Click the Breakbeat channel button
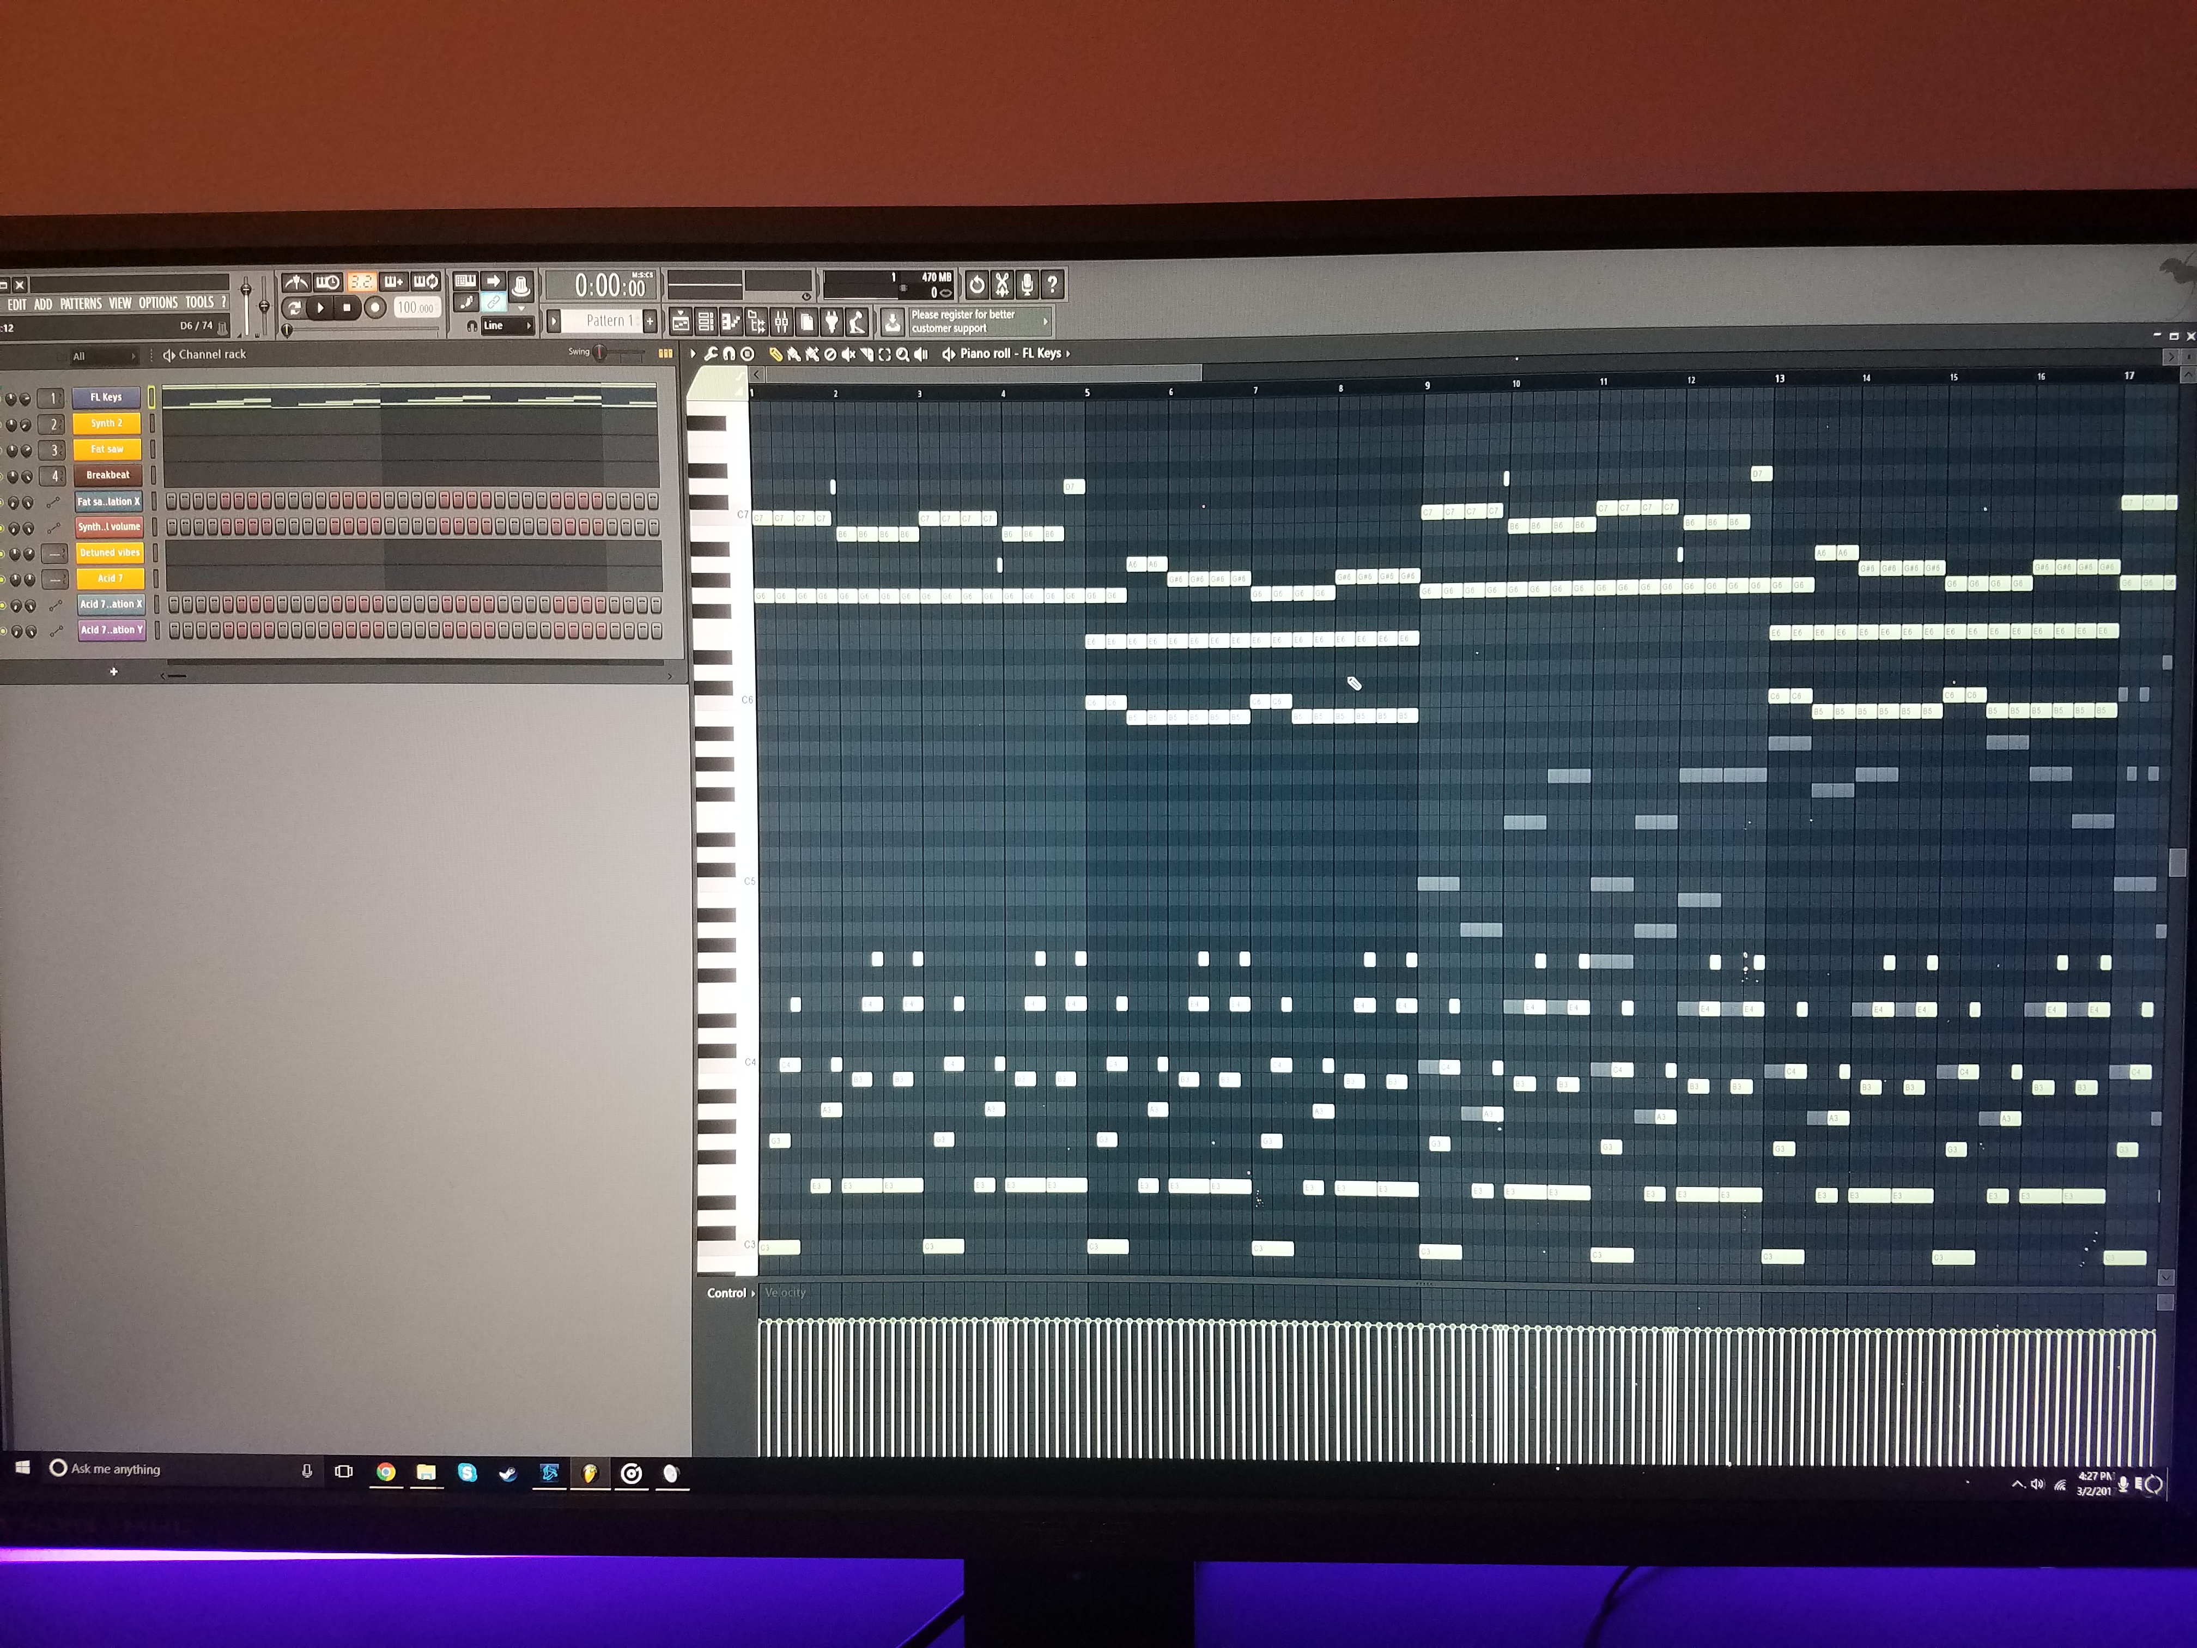 [x=107, y=475]
